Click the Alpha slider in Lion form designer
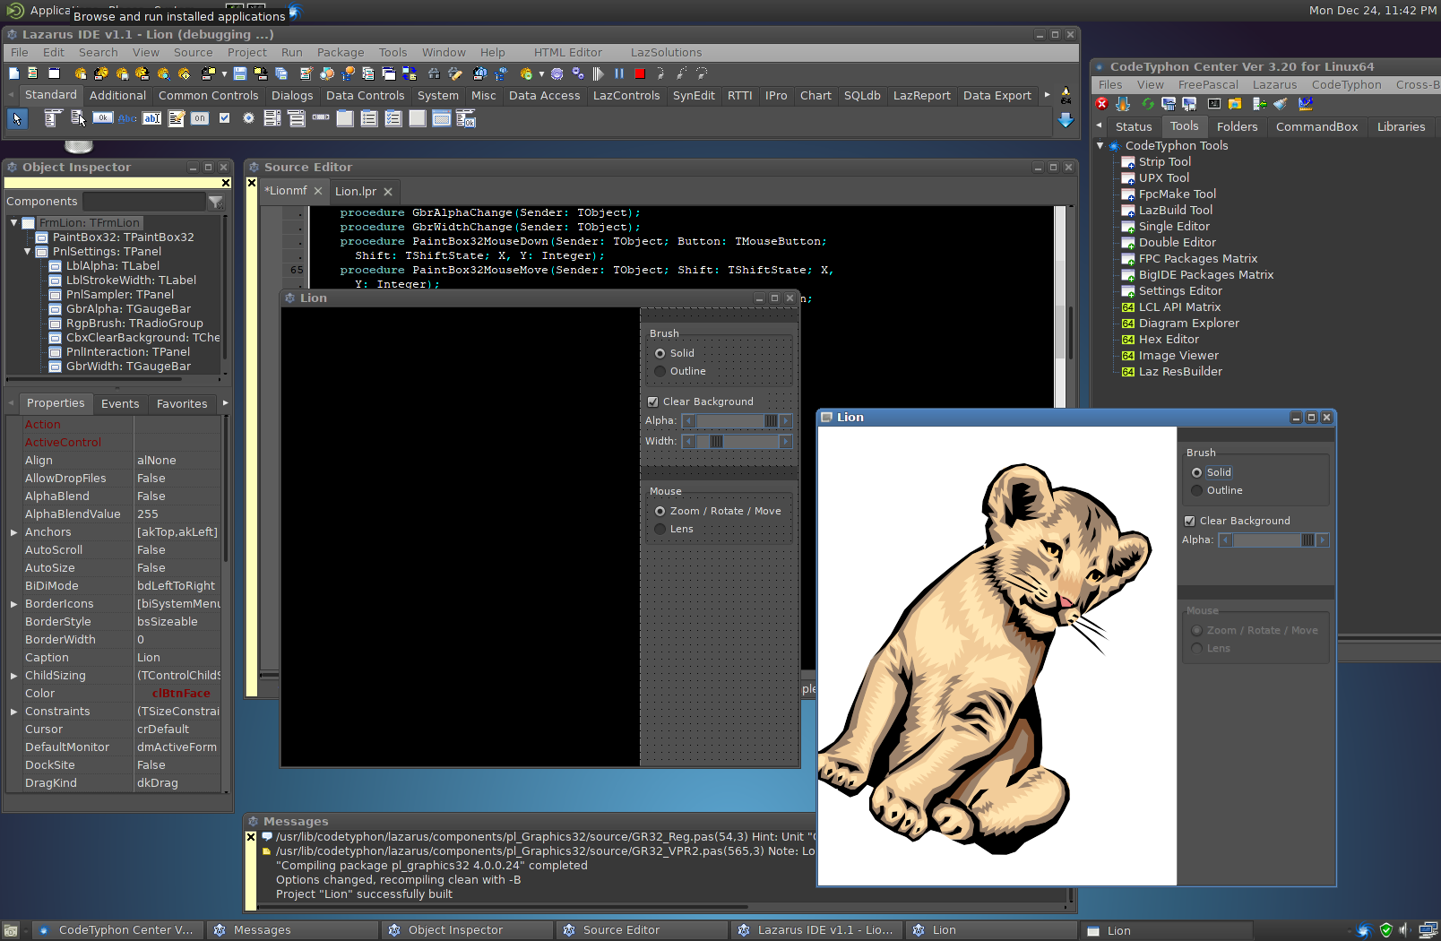This screenshot has width=1441, height=941. click(737, 420)
